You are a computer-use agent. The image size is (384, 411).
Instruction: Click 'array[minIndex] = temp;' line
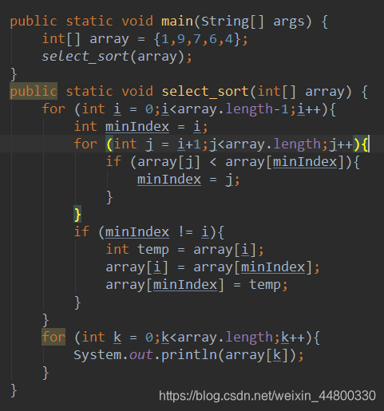196,285
